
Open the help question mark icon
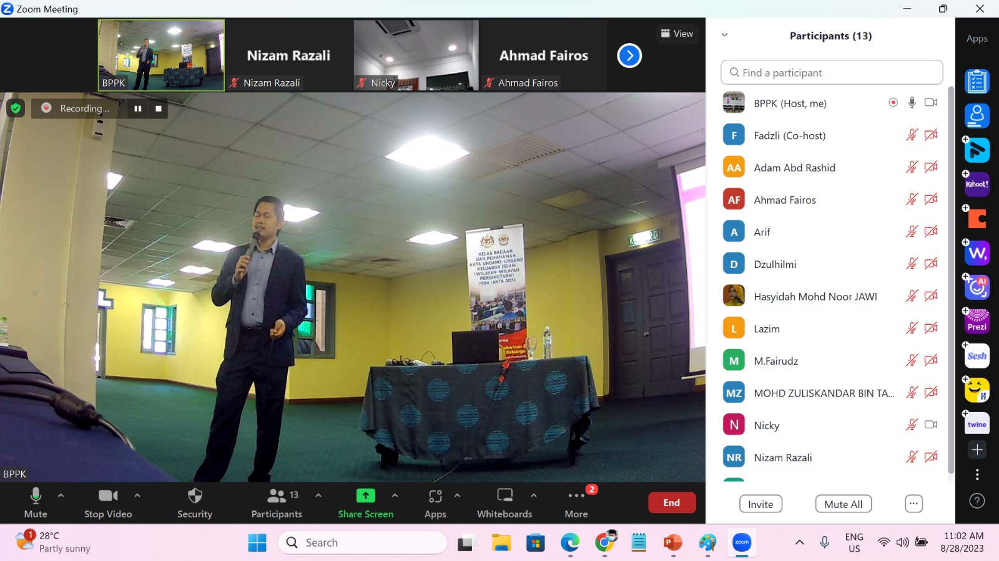click(977, 501)
